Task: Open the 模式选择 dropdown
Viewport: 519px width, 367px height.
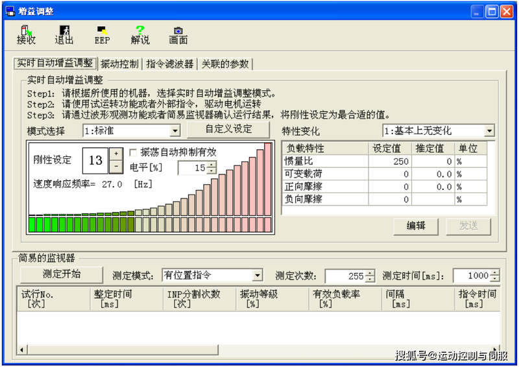Action: pyautogui.click(x=174, y=131)
